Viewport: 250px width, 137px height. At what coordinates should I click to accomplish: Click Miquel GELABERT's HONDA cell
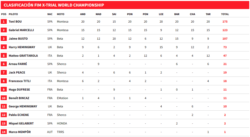pyautogui.click(x=62, y=123)
